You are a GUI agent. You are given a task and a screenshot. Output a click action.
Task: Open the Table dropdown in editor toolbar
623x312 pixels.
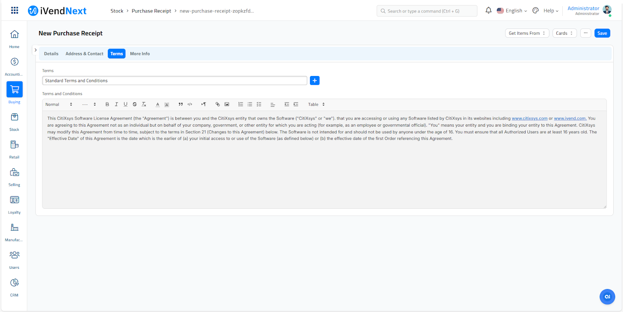pos(316,104)
